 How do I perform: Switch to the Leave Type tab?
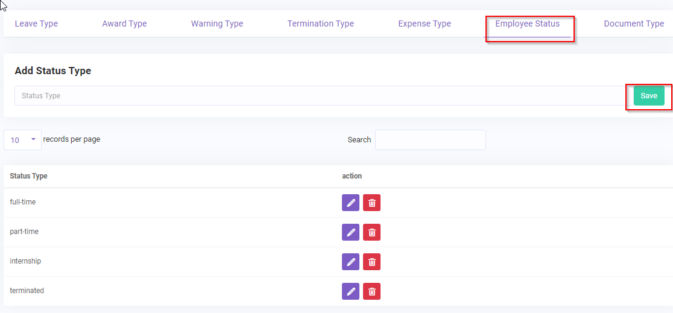(x=36, y=24)
